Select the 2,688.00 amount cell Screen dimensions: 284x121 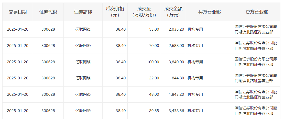176,46
